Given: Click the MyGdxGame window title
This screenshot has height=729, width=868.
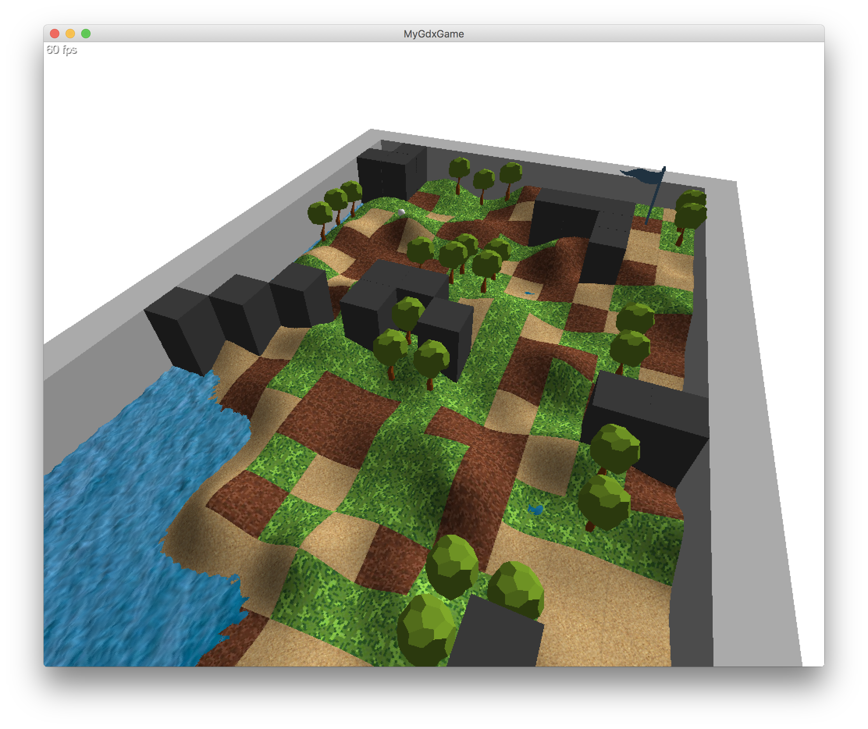Looking at the screenshot, I should 434,34.
